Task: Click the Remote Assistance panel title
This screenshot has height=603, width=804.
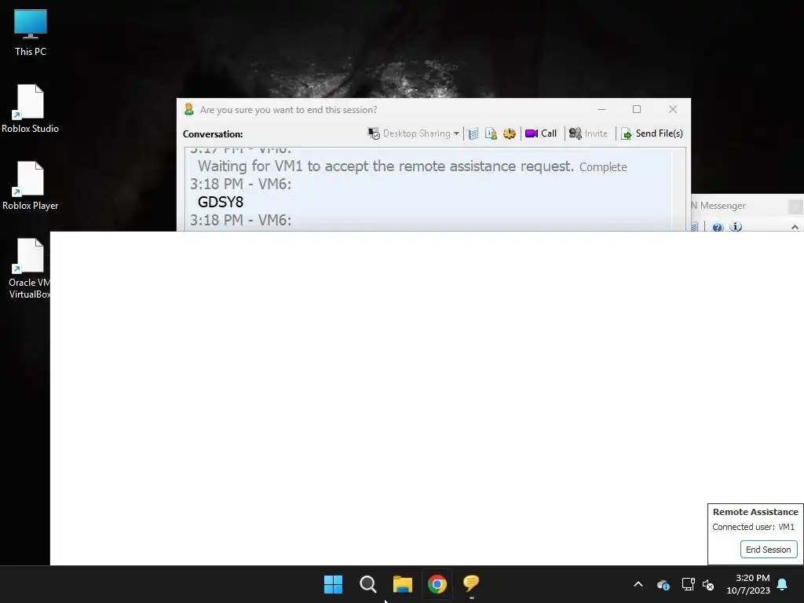Action: click(x=755, y=512)
